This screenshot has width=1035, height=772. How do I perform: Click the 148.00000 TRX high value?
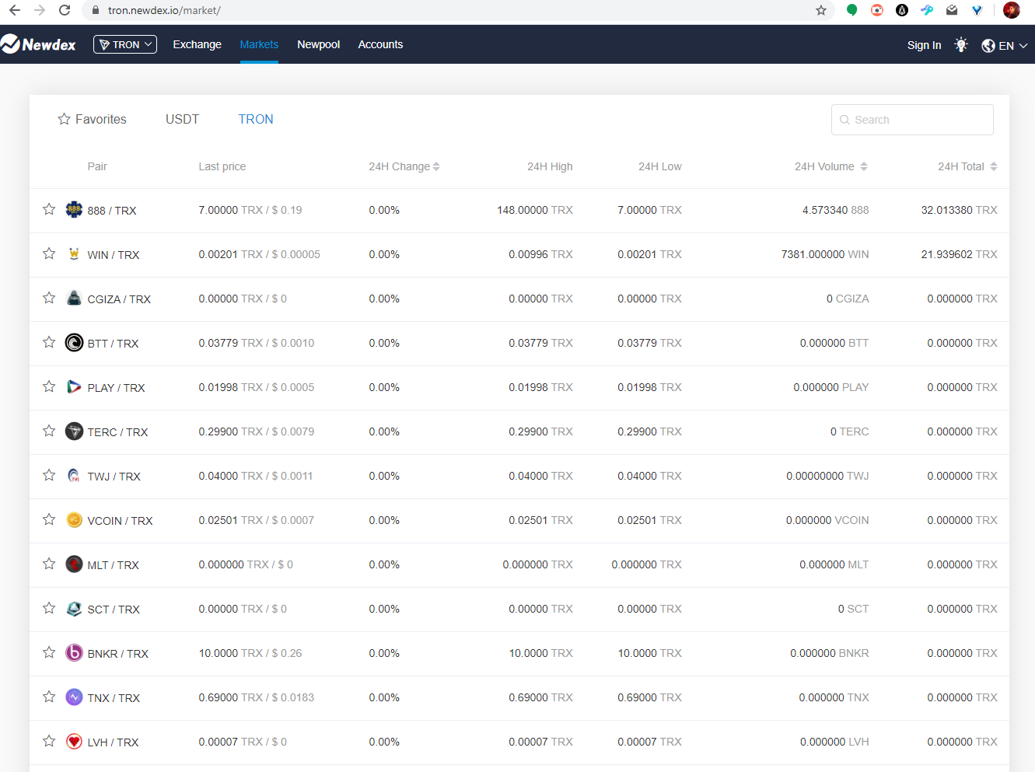coord(535,210)
